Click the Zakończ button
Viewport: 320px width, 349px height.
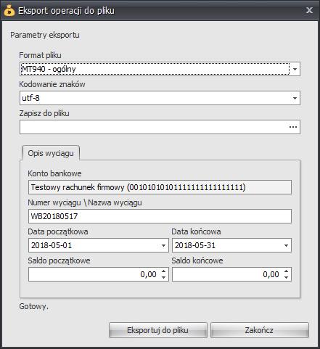point(260,330)
